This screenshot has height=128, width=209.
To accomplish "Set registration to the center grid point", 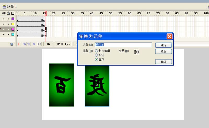I will [x=137, y=52].
